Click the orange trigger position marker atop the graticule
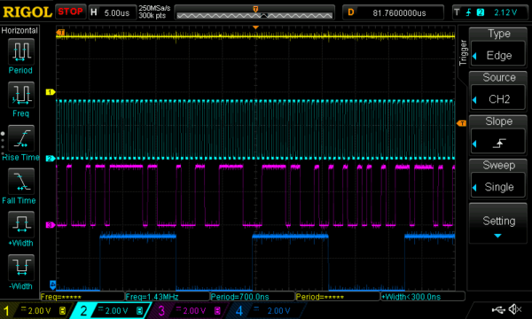Viewport: 532px width, 319px height. point(256,27)
